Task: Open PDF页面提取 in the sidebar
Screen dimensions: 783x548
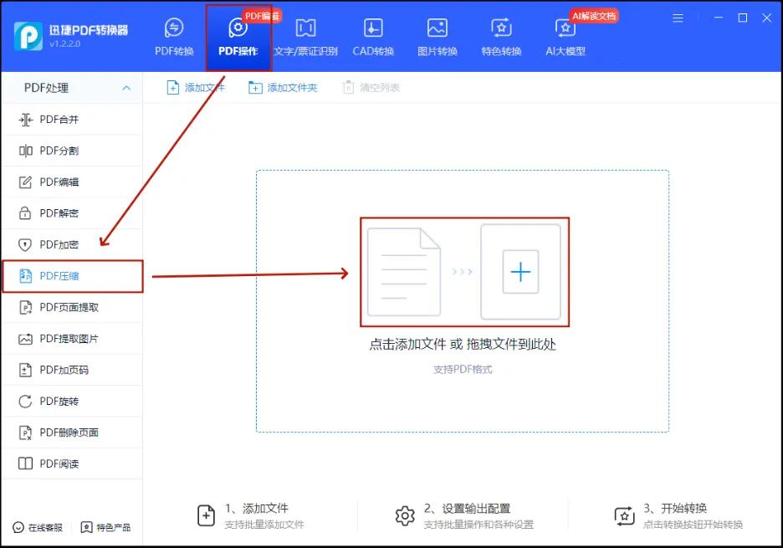Action: click(x=72, y=307)
